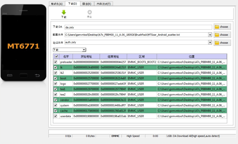Uncheck the vendor partition checkbox
The height and width of the screenshot is (144, 238).
click(56, 100)
